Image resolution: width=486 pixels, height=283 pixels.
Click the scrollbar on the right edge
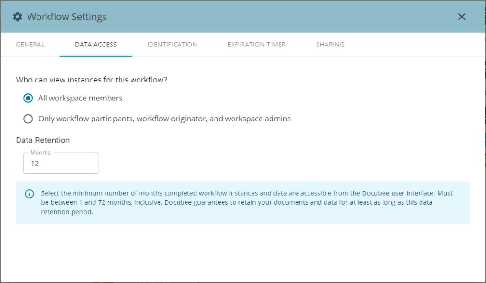[484, 142]
